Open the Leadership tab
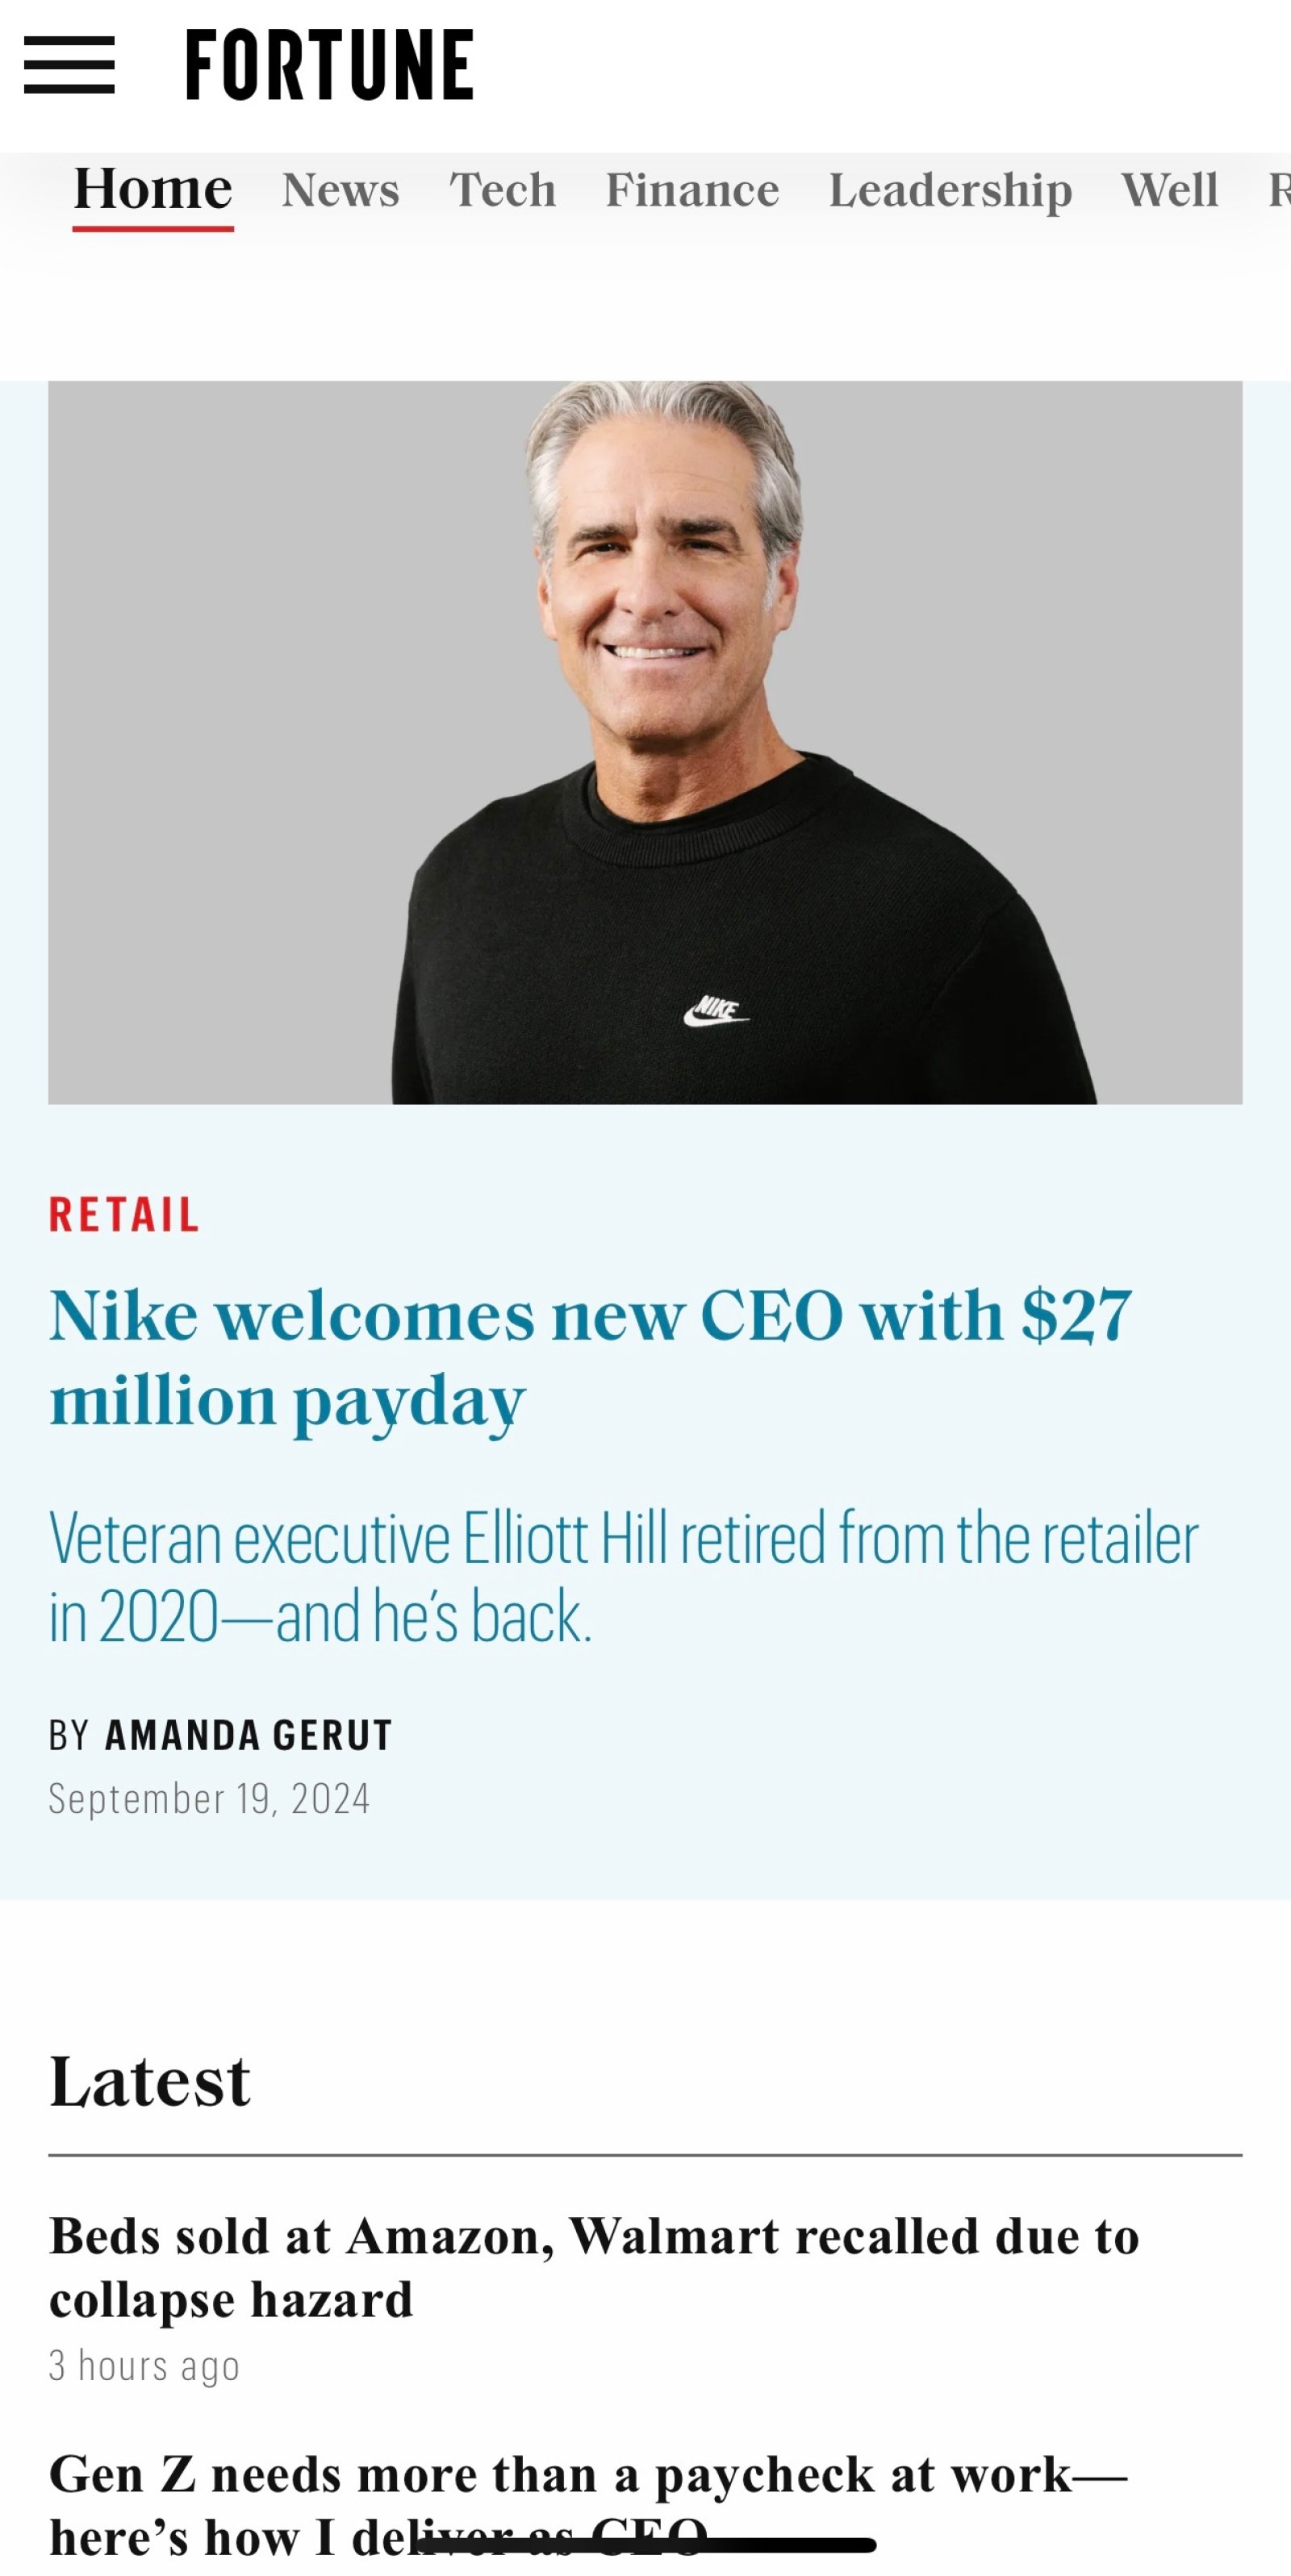The image size is (1291, 2576). [x=950, y=190]
